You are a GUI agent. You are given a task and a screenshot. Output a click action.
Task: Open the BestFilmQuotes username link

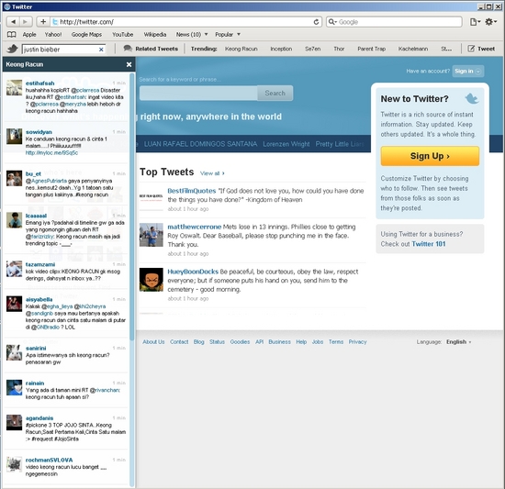pyautogui.click(x=192, y=191)
